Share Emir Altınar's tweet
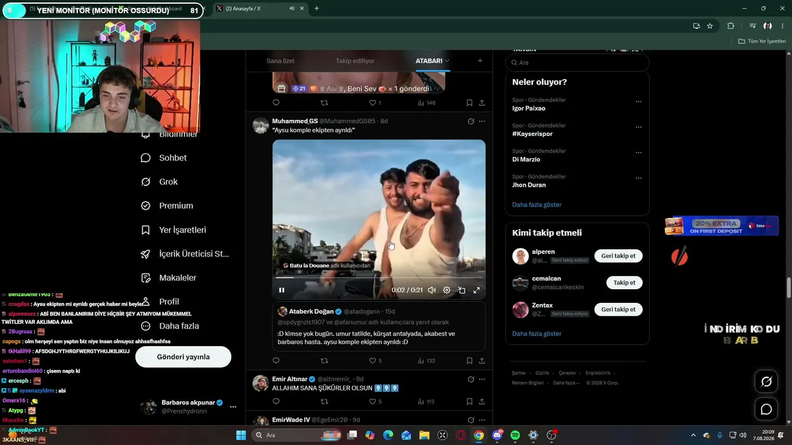 (482, 402)
